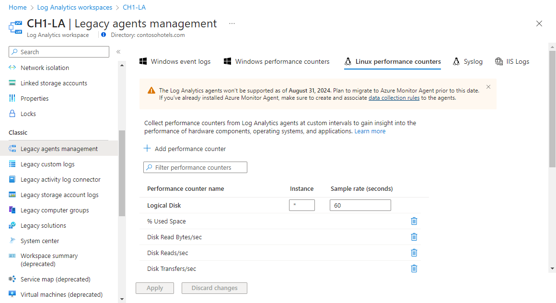Remove the Disk Reads/sec counter

pyautogui.click(x=414, y=253)
